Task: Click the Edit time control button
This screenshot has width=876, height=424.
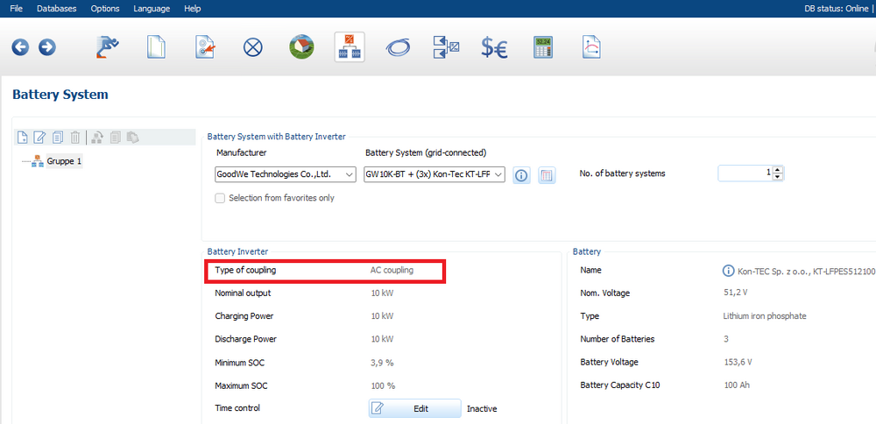Action: [414, 408]
